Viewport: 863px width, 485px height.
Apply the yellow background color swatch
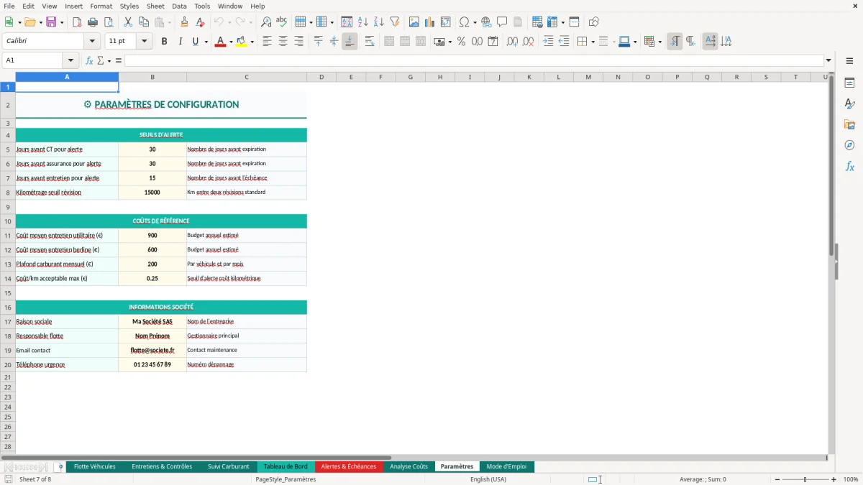coord(242,42)
